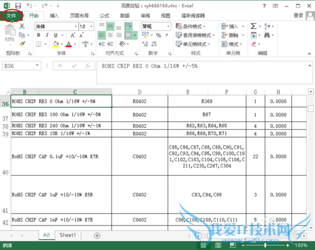
Task: Click the AutoSum sigma icon
Action: click(x=253, y=26)
